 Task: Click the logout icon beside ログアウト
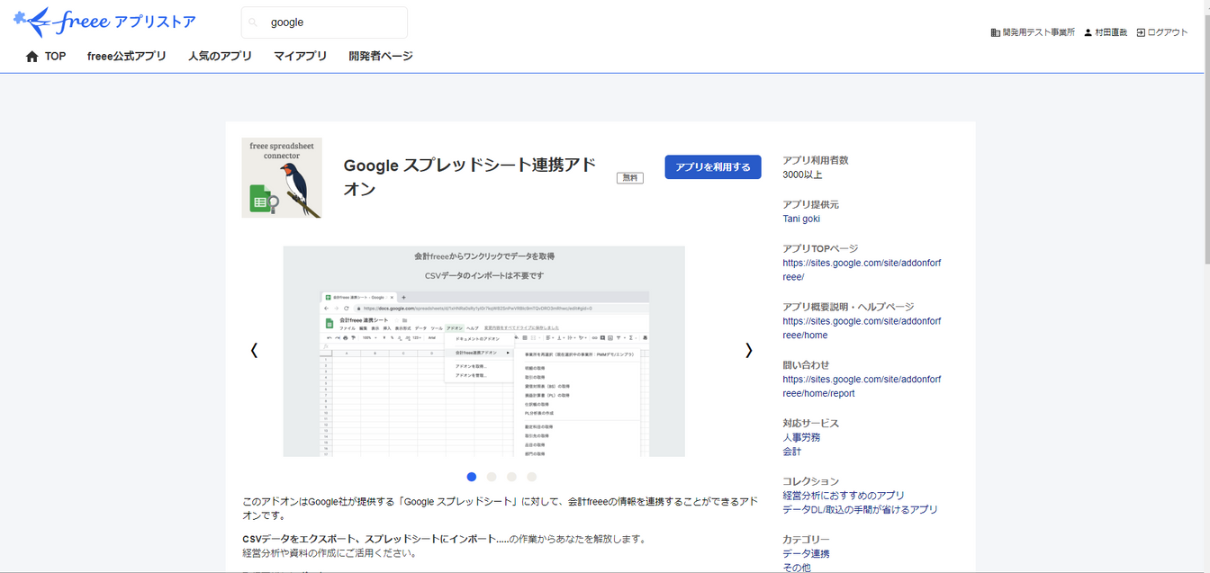click(x=1141, y=32)
